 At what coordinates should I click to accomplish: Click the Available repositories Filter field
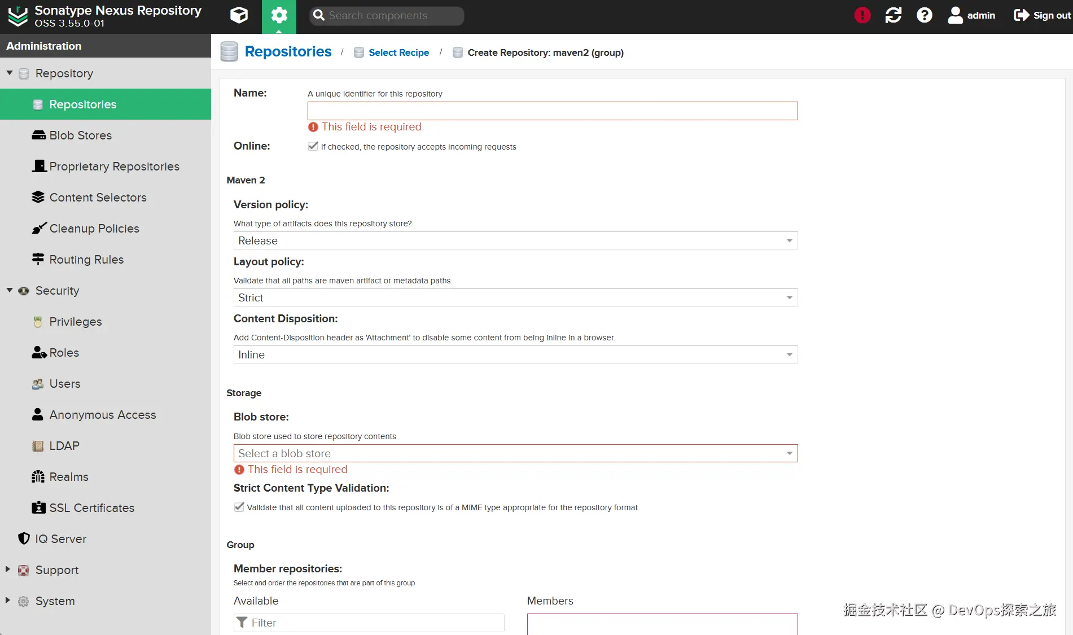[369, 623]
